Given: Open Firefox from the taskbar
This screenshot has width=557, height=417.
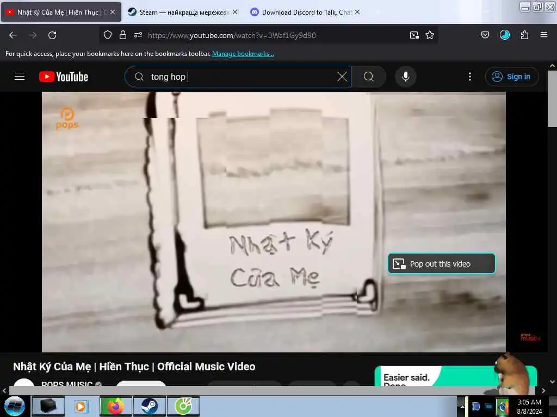Looking at the screenshot, I should tap(115, 406).
